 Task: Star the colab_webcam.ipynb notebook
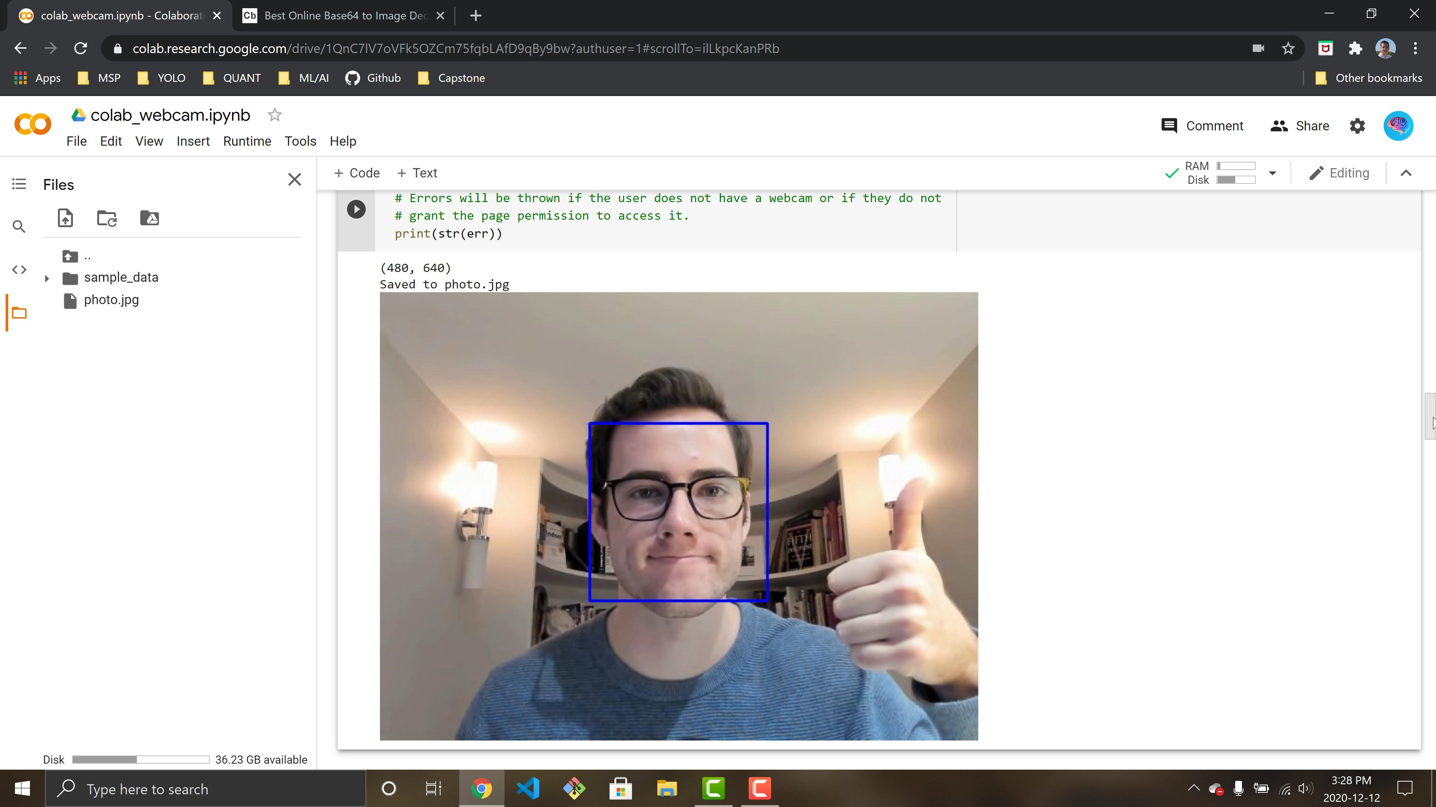(274, 115)
